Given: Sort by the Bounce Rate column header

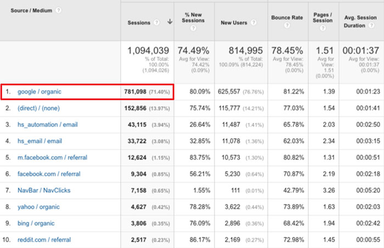Looking at the screenshot, I should point(287,18).
